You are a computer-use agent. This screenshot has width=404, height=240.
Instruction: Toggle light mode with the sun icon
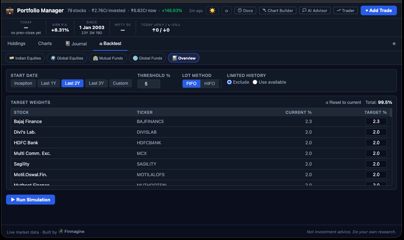[x=212, y=11]
